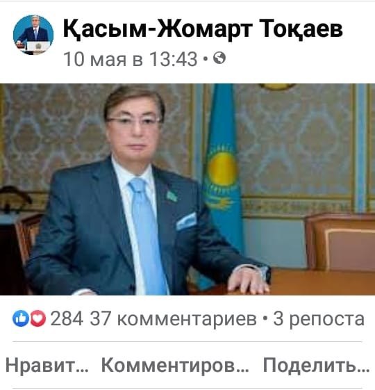Screen dimensions: 375x390
Task: Show the 3 репоста list
Action: pos(319,319)
